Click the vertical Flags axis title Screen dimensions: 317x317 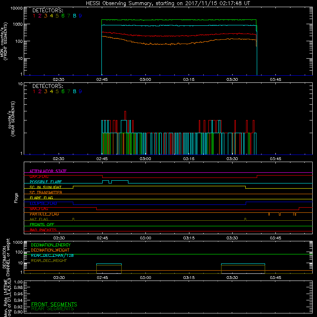16,198
